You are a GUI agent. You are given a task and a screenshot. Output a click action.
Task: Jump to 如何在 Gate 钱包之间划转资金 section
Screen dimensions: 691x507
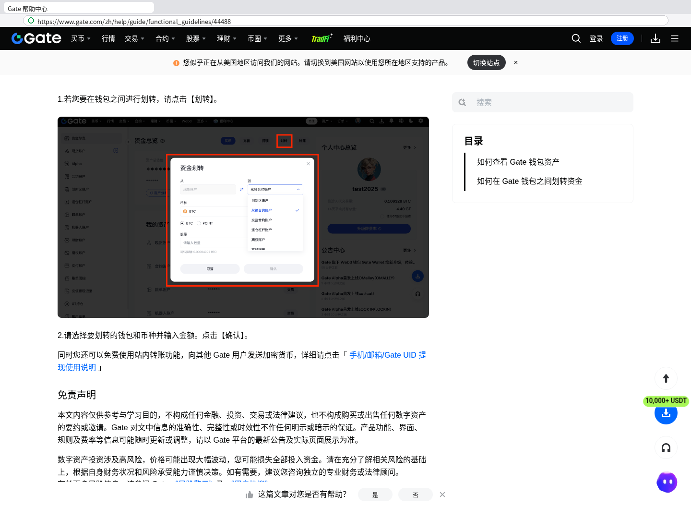tap(530, 181)
